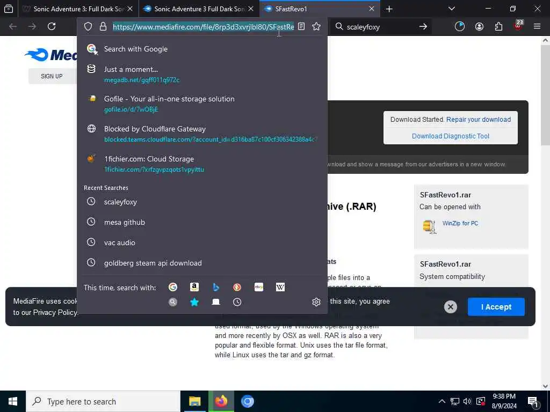Image resolution: width=550 pixels, height=412 pixels.
Task: Search bookmarks using the star icon
Action: [x=194, y=302]
